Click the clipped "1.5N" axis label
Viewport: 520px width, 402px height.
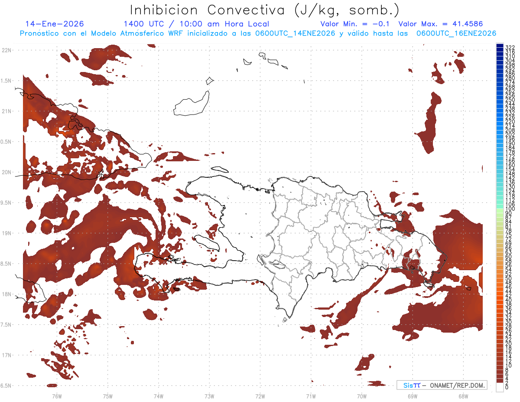[x=6, y=81]
